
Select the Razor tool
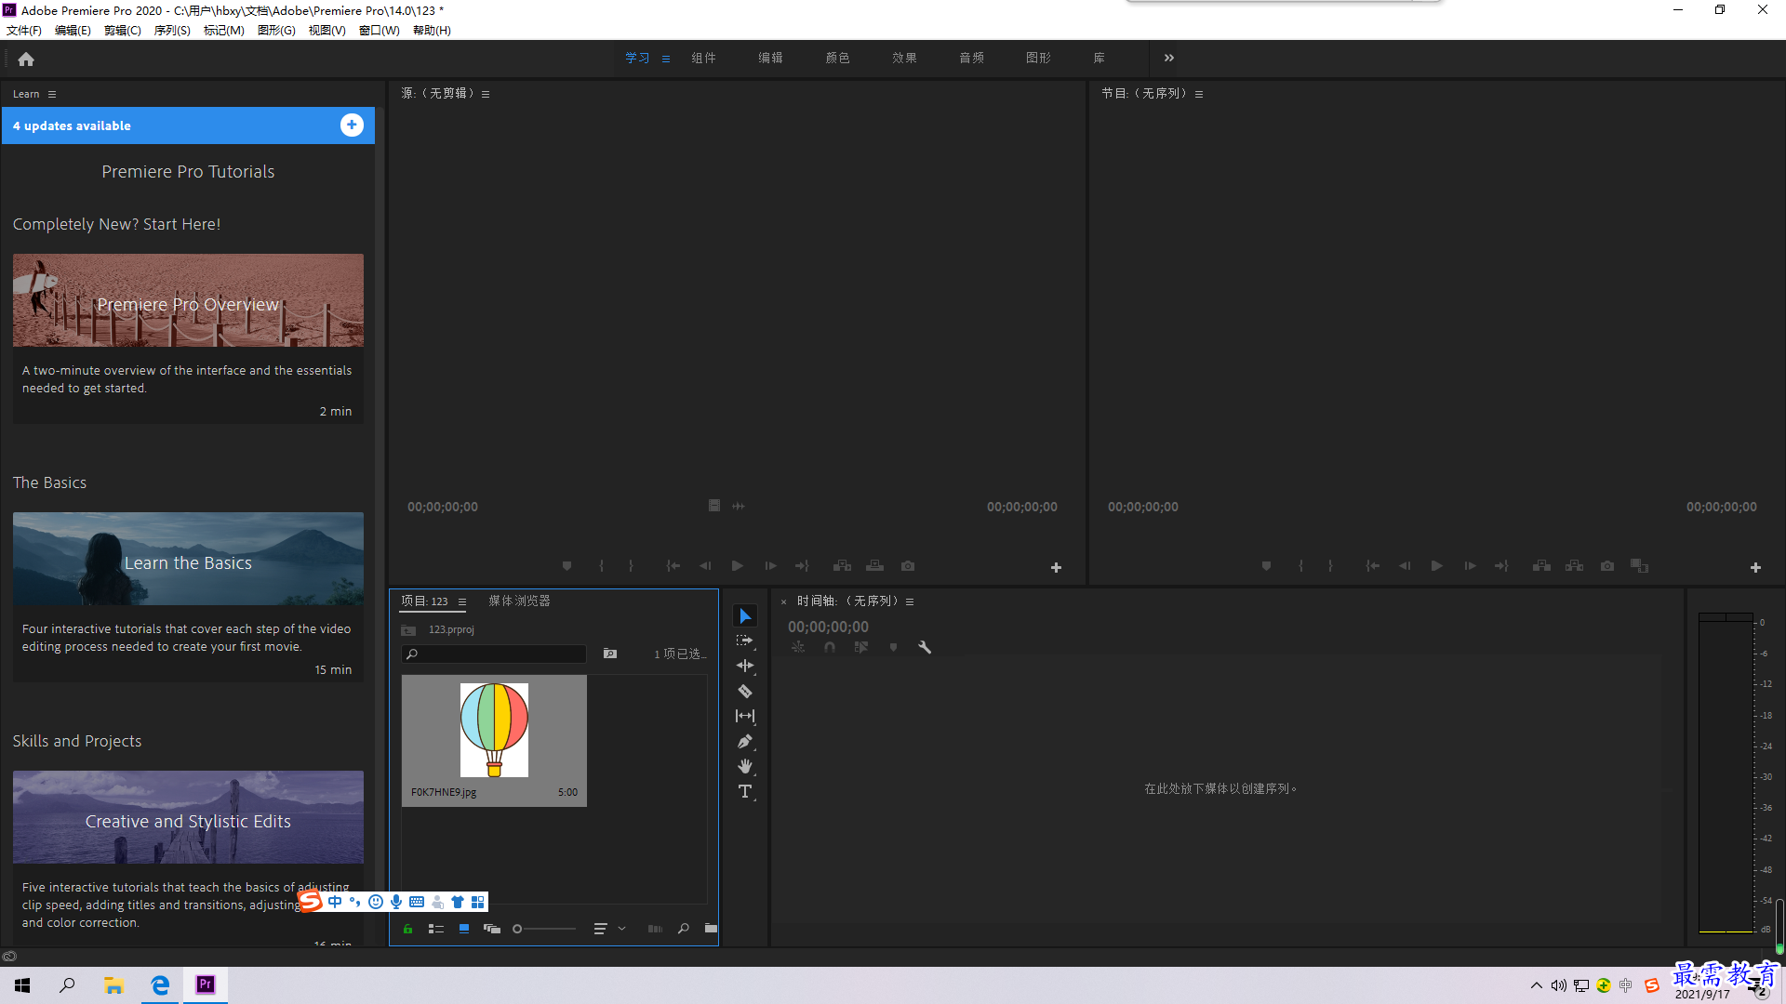click(745, 692)
